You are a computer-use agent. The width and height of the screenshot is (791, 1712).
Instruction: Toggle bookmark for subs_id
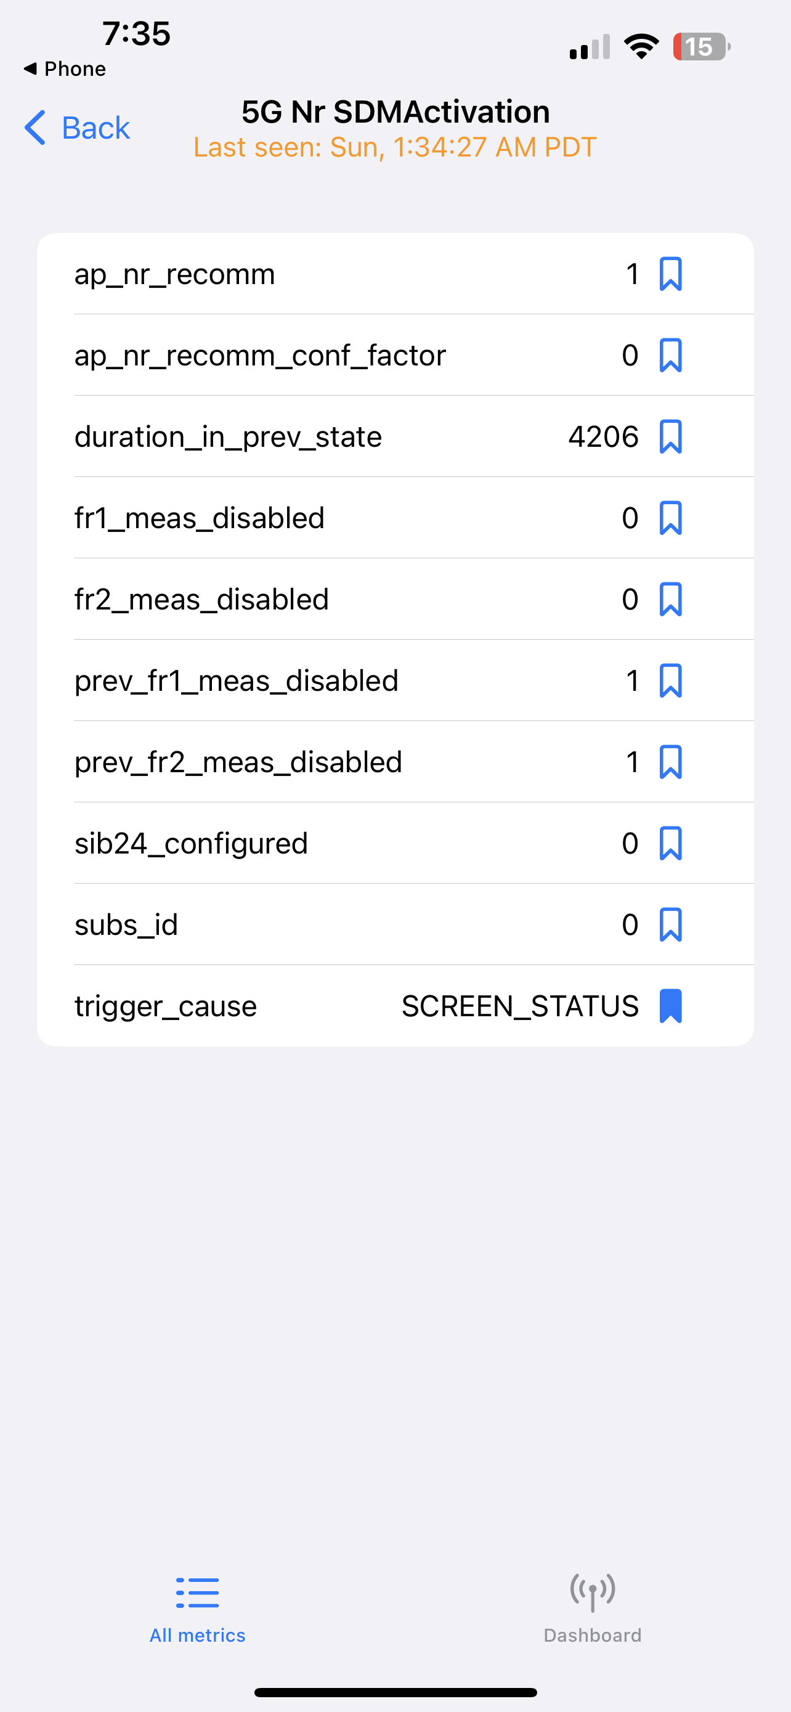pyautogui.click(x=670, y=924)
